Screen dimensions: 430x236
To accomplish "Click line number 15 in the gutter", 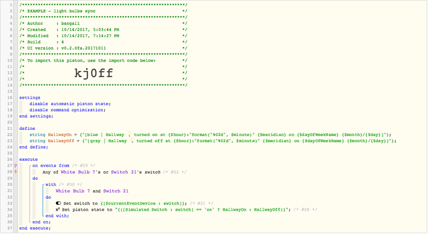I will coord(9,91).
